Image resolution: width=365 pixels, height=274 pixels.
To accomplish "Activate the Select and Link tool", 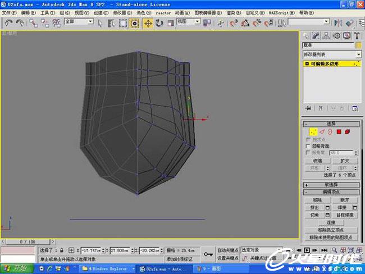I will [x=33, y=23].
